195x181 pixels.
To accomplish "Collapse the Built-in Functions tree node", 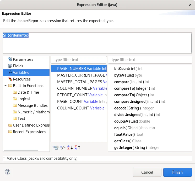I will click(x=6, y=86).
